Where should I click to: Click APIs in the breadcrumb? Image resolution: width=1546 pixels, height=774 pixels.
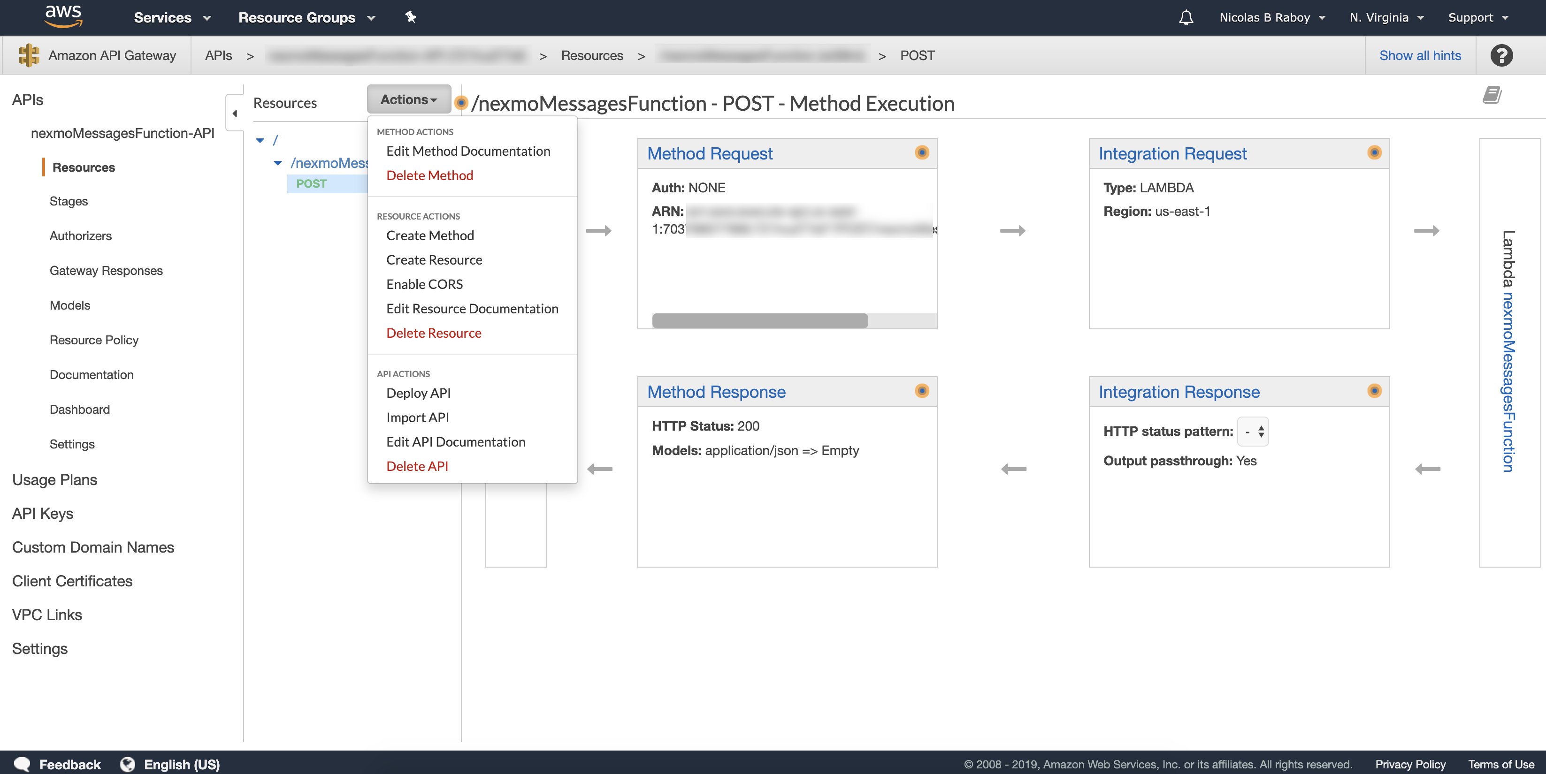(x=218, y=55)
